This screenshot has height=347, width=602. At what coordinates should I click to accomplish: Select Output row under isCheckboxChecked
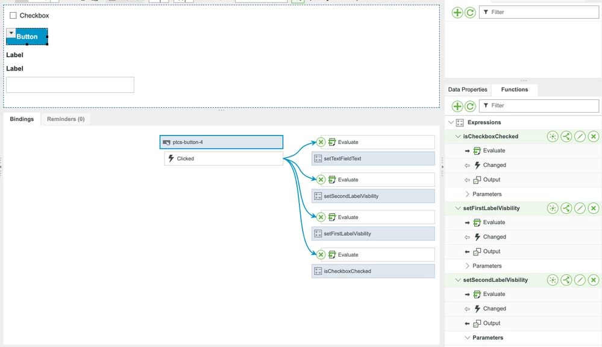[523, 180]
